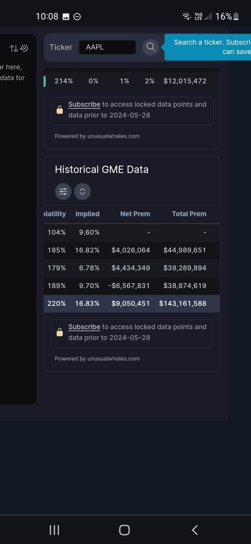The height and width of the screenshot is (544, 251).
Task: Select the row showing -$6,567,831 net premium
Action: click(x=131, y=286)
